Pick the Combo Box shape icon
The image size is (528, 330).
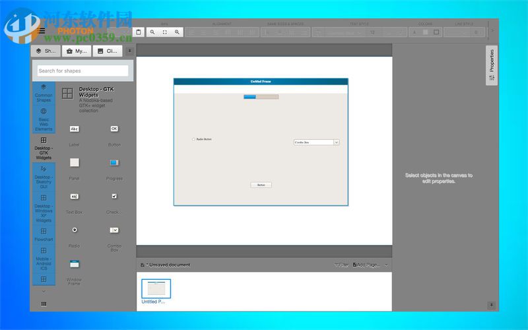114,230
